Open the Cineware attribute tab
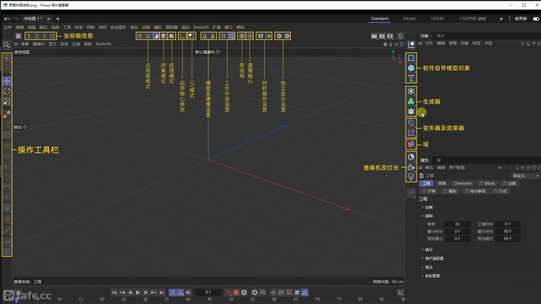 (462, 183)
